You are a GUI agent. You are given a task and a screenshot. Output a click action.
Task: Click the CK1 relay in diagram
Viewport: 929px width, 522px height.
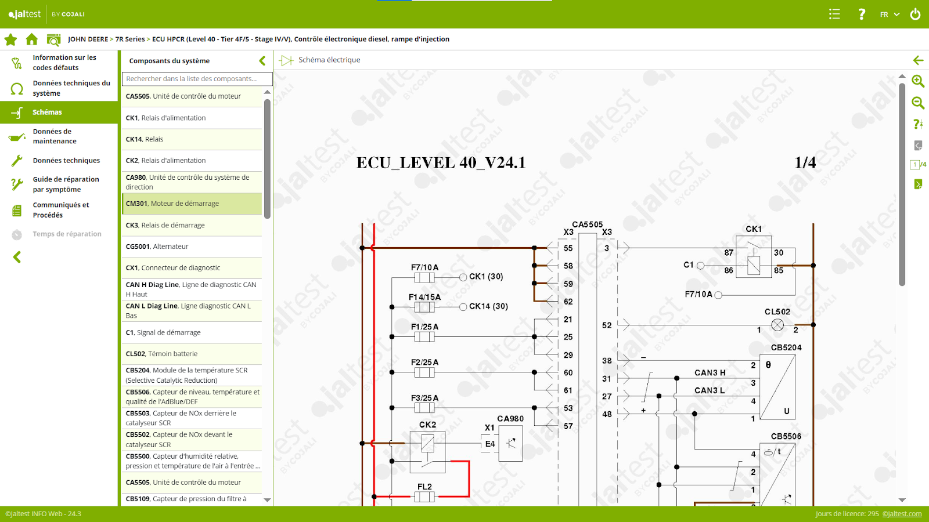[754, 258]
